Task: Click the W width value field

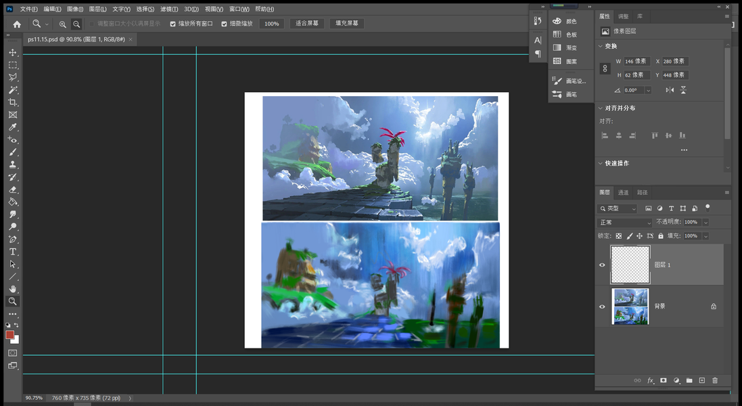Action: pyautogui.click(x=637, y=62)
